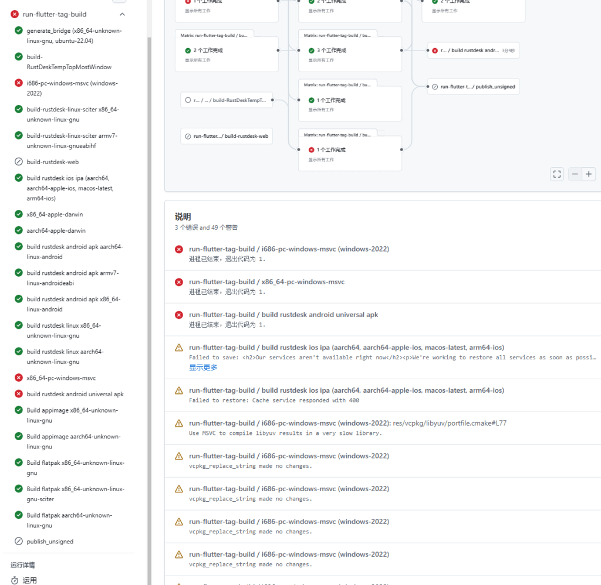Click the stopwatch icon beside 运用
This screenshot has width=601, height=585.
(15, 580)
